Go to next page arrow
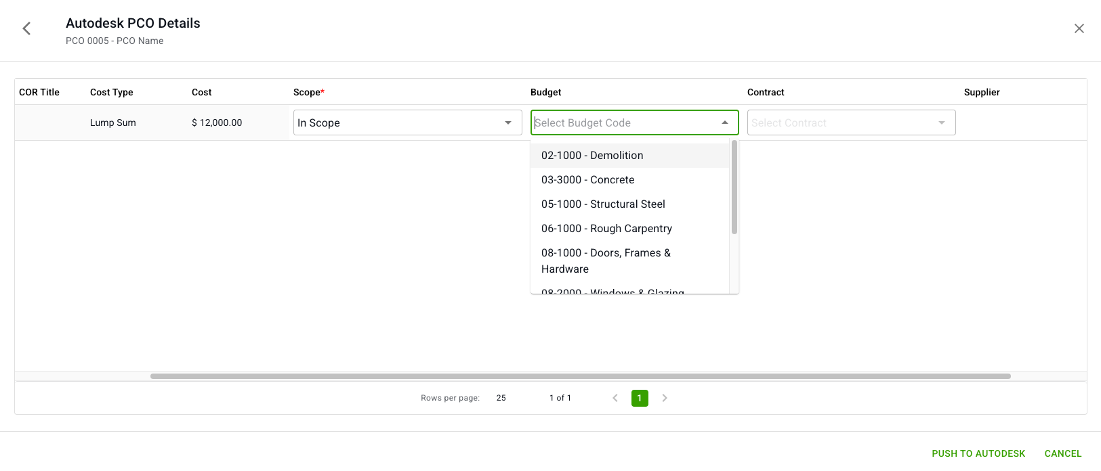1101x471 pixels. click(x=665, y=398)
